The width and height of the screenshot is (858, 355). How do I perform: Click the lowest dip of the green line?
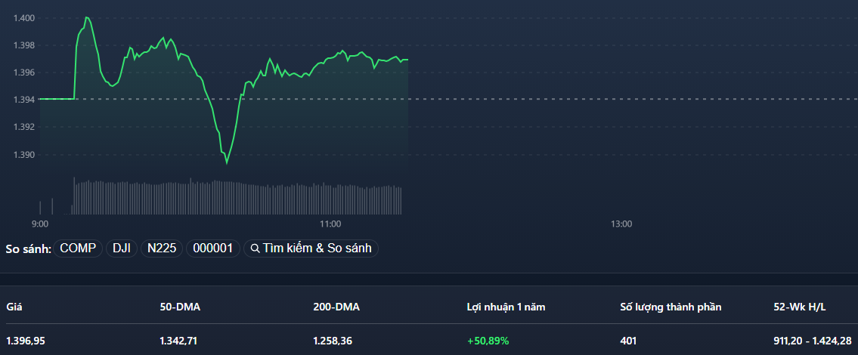(x=226, y=162)
